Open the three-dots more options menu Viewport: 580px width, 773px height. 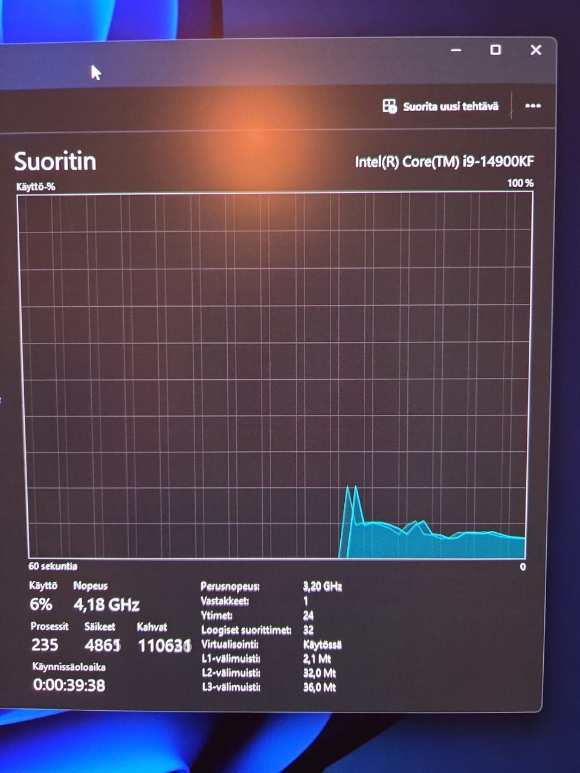pos(532,106)
